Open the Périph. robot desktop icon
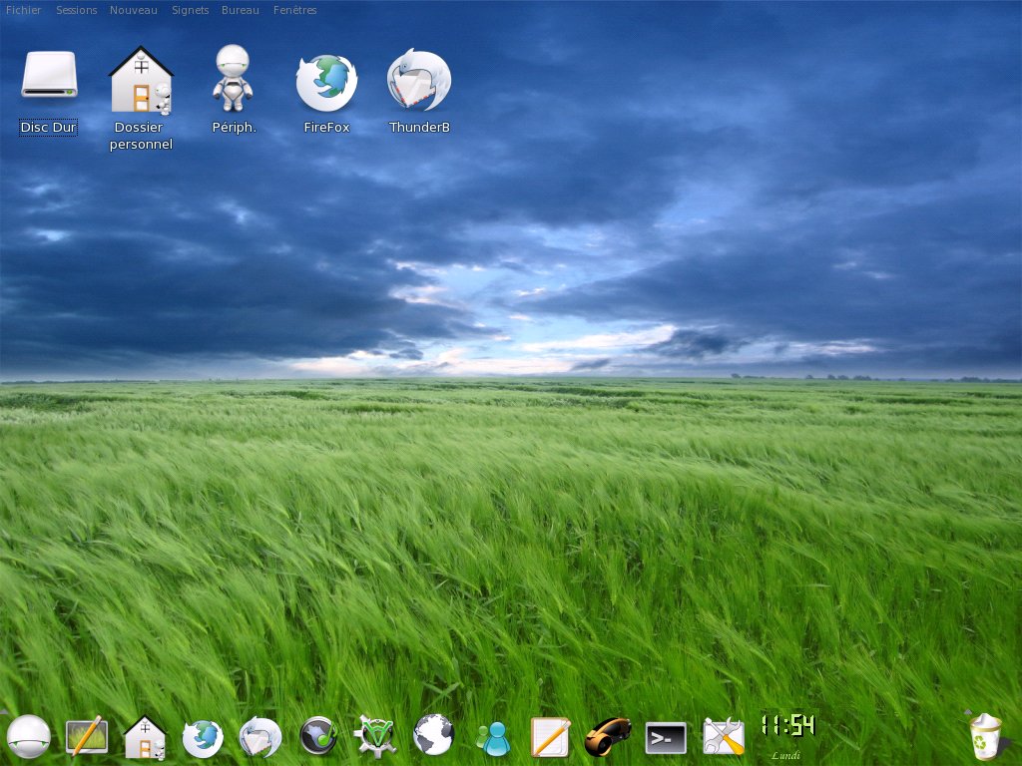This screenshot has height=766, width=1022. pyautogui.click(x=233, y=78)
